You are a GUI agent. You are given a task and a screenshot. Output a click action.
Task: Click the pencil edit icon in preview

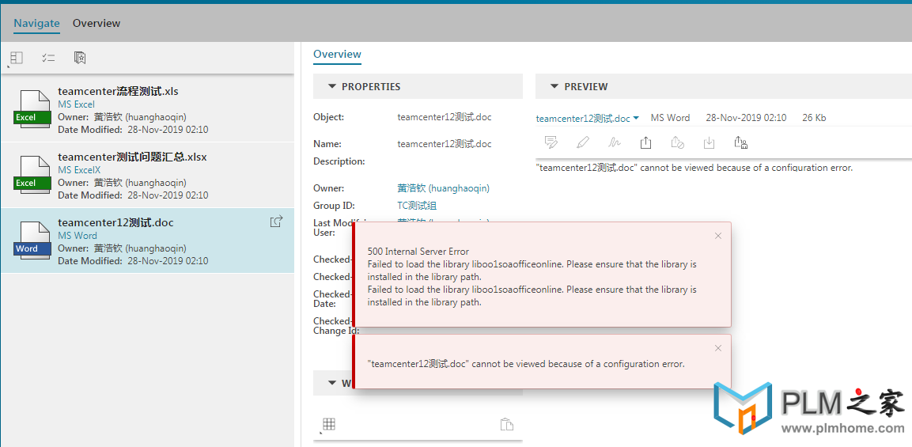(x=583, y=142)
